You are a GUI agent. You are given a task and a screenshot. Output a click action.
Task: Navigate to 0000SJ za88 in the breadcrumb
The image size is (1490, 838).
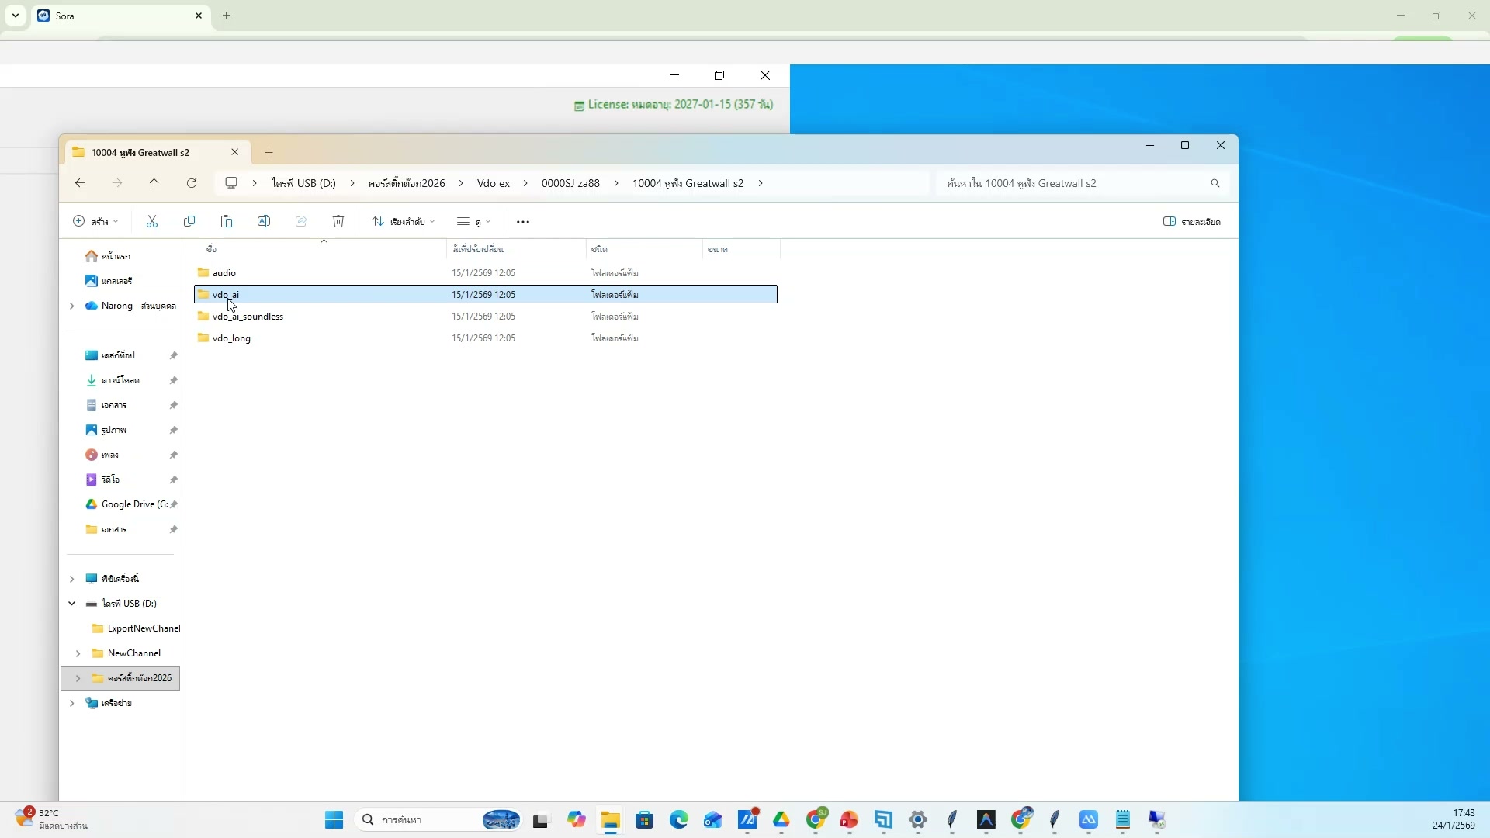(570, 183)
